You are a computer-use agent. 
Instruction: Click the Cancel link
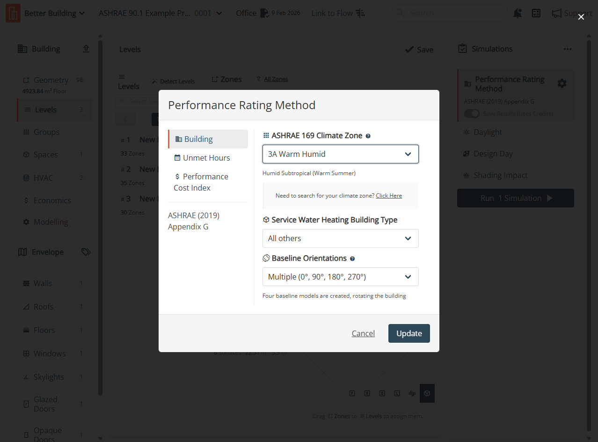363,333
